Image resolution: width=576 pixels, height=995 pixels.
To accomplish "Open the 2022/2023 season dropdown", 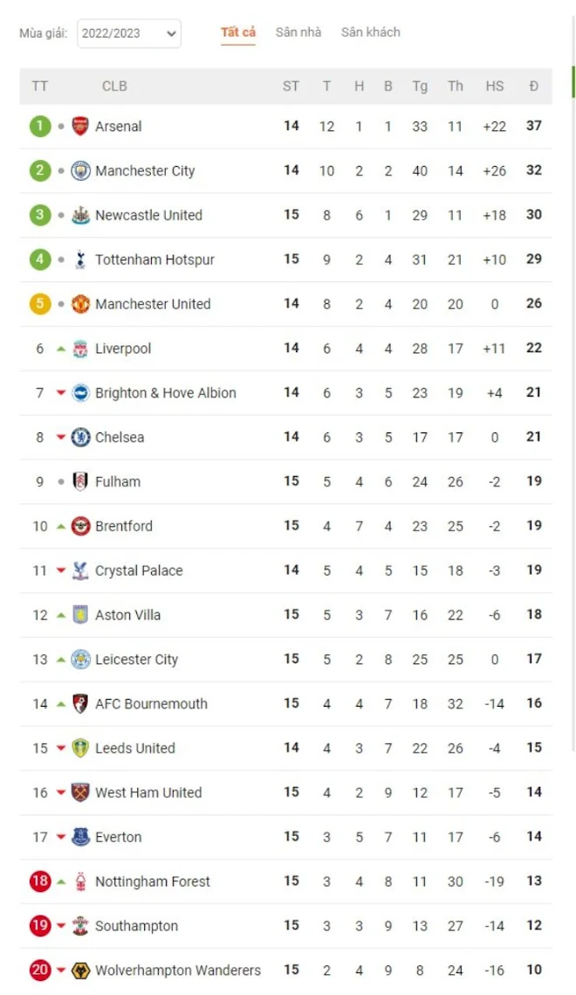I will click(x=129, y=33).
